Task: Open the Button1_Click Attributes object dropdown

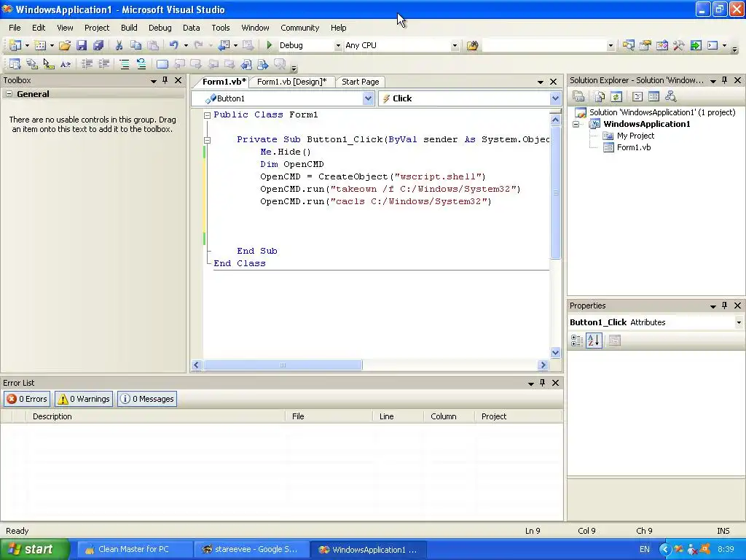Action: [739, 322]
